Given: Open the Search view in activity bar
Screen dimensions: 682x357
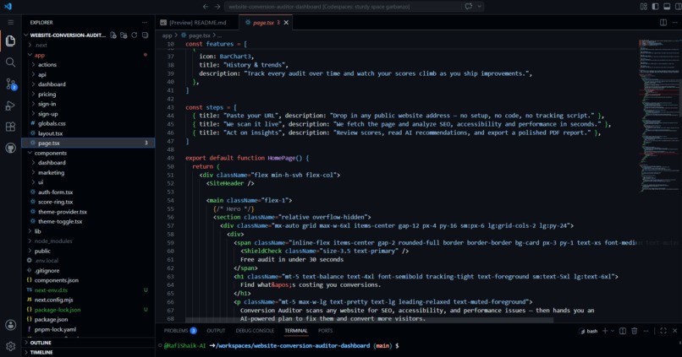Looking at the screenshot, I should pos(10,62).
